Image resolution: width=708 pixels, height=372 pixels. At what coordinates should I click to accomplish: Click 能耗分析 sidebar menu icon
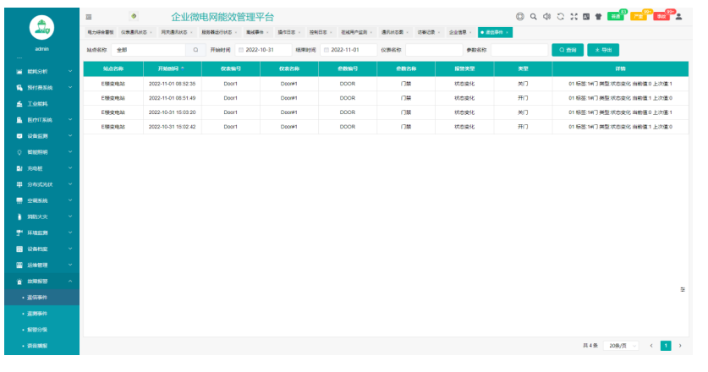pos(19,72)
